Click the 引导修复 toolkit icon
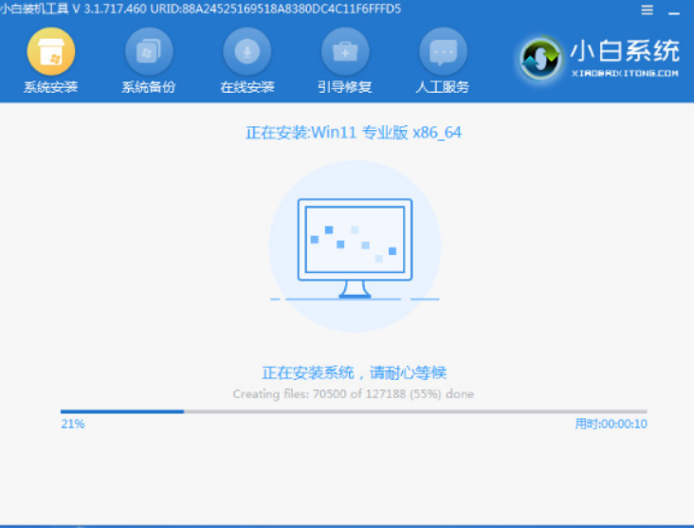This screenshot has height=528, width=694. (345, 51)
